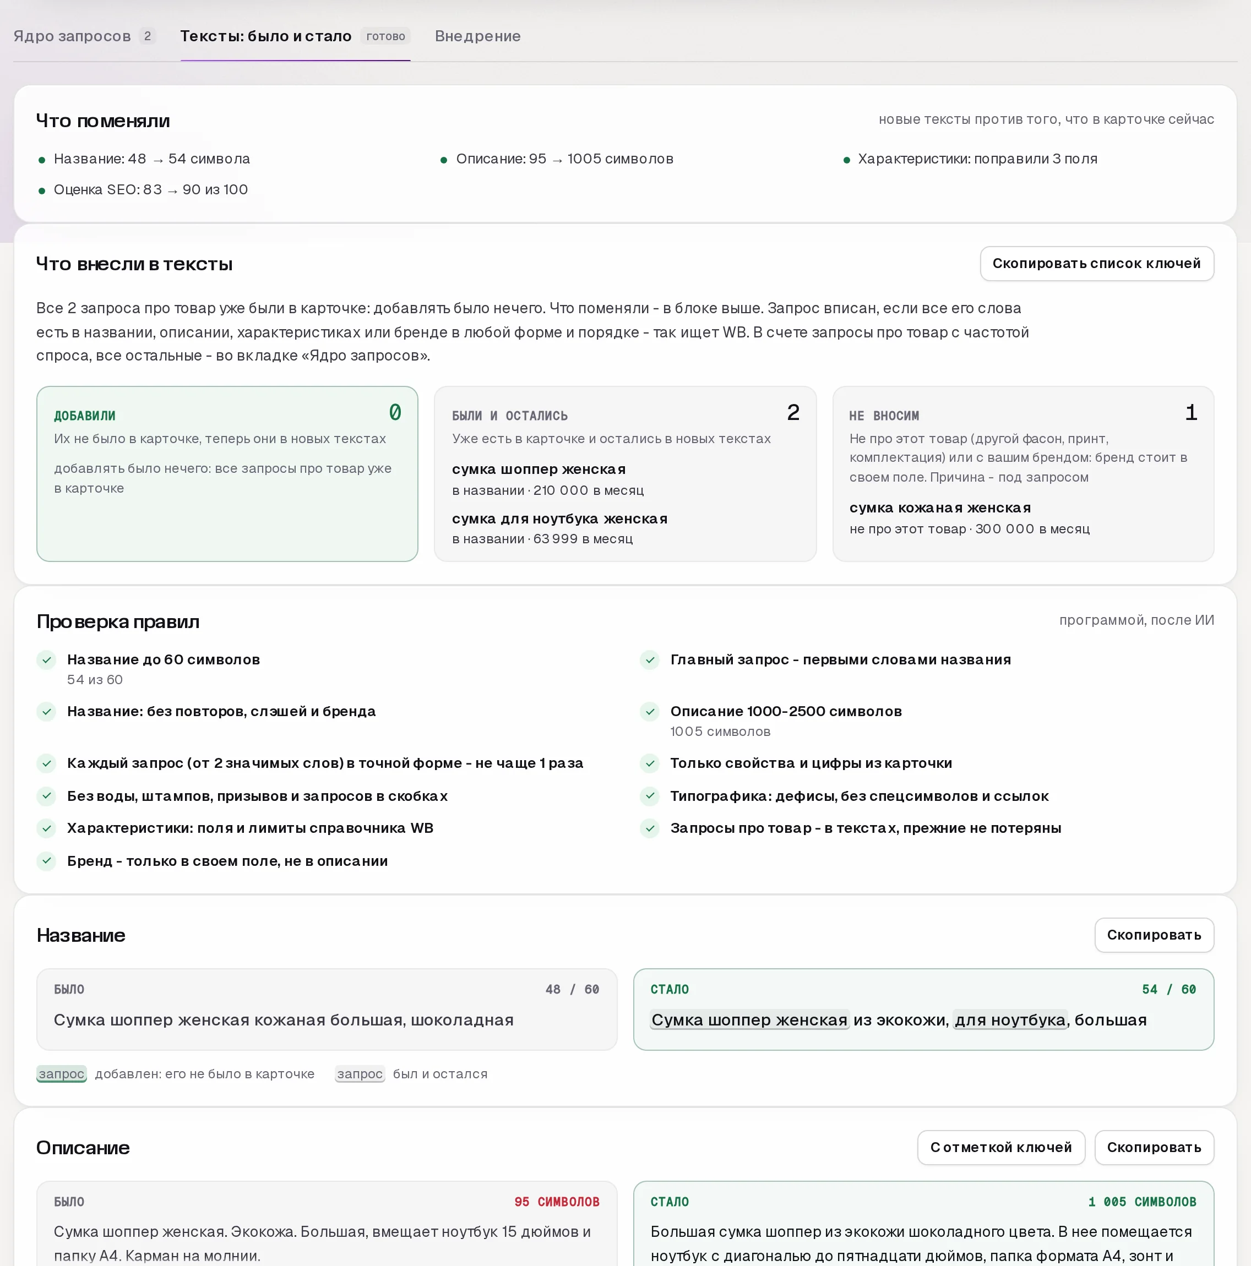Click Скопировать список ключей button

tap(1096, 264)
